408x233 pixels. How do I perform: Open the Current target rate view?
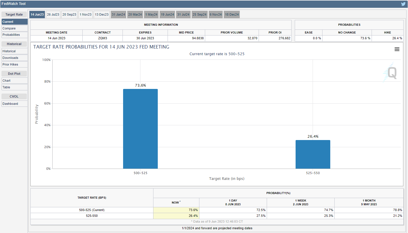tap(14, 22)
